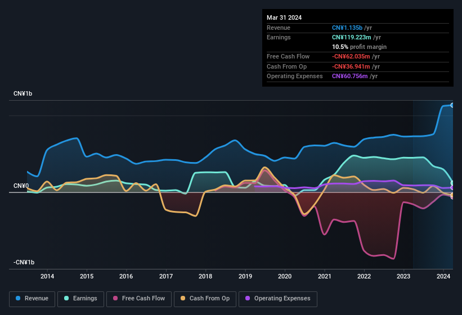Click the 2014 x-axis year label
Screen dimensions: 462x315
click(x=47, y=276)
